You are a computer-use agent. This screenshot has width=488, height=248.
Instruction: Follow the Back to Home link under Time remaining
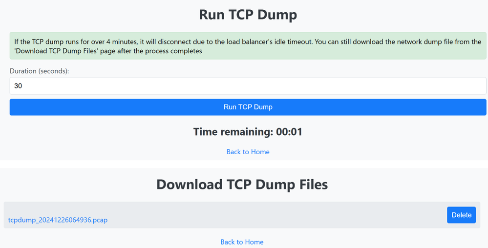[248, 152]
